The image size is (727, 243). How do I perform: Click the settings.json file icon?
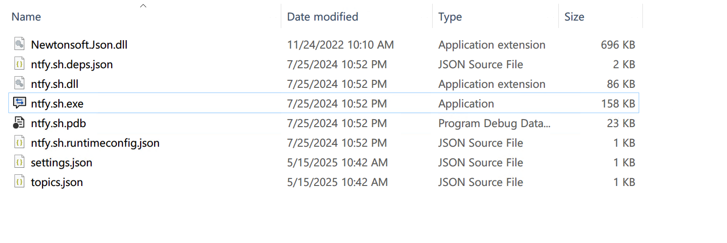pos(19,163)
